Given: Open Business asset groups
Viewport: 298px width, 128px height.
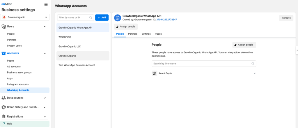Looking at the screenshot, I should pos(19,73).
